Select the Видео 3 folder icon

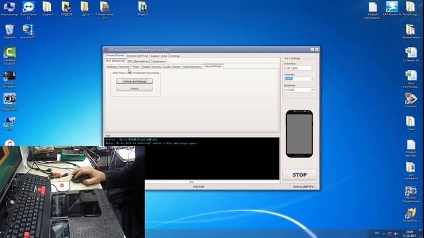point(143,9)
